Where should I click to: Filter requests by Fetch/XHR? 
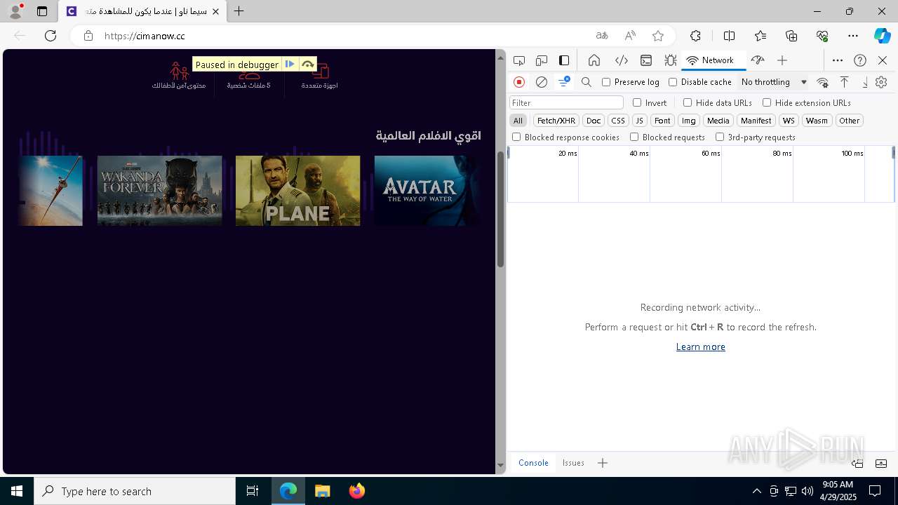556,121
